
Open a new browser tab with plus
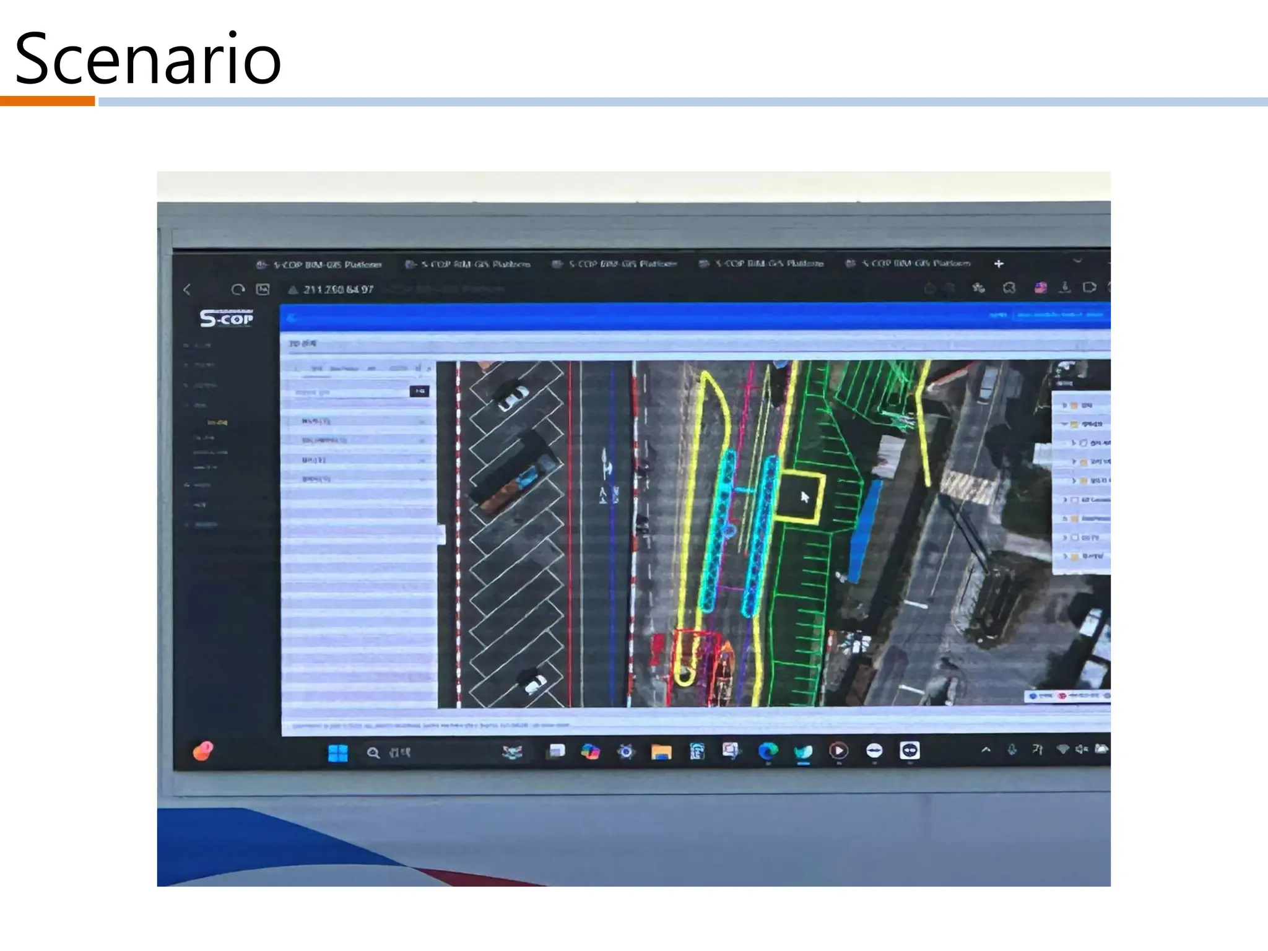(x=998, y=264)
